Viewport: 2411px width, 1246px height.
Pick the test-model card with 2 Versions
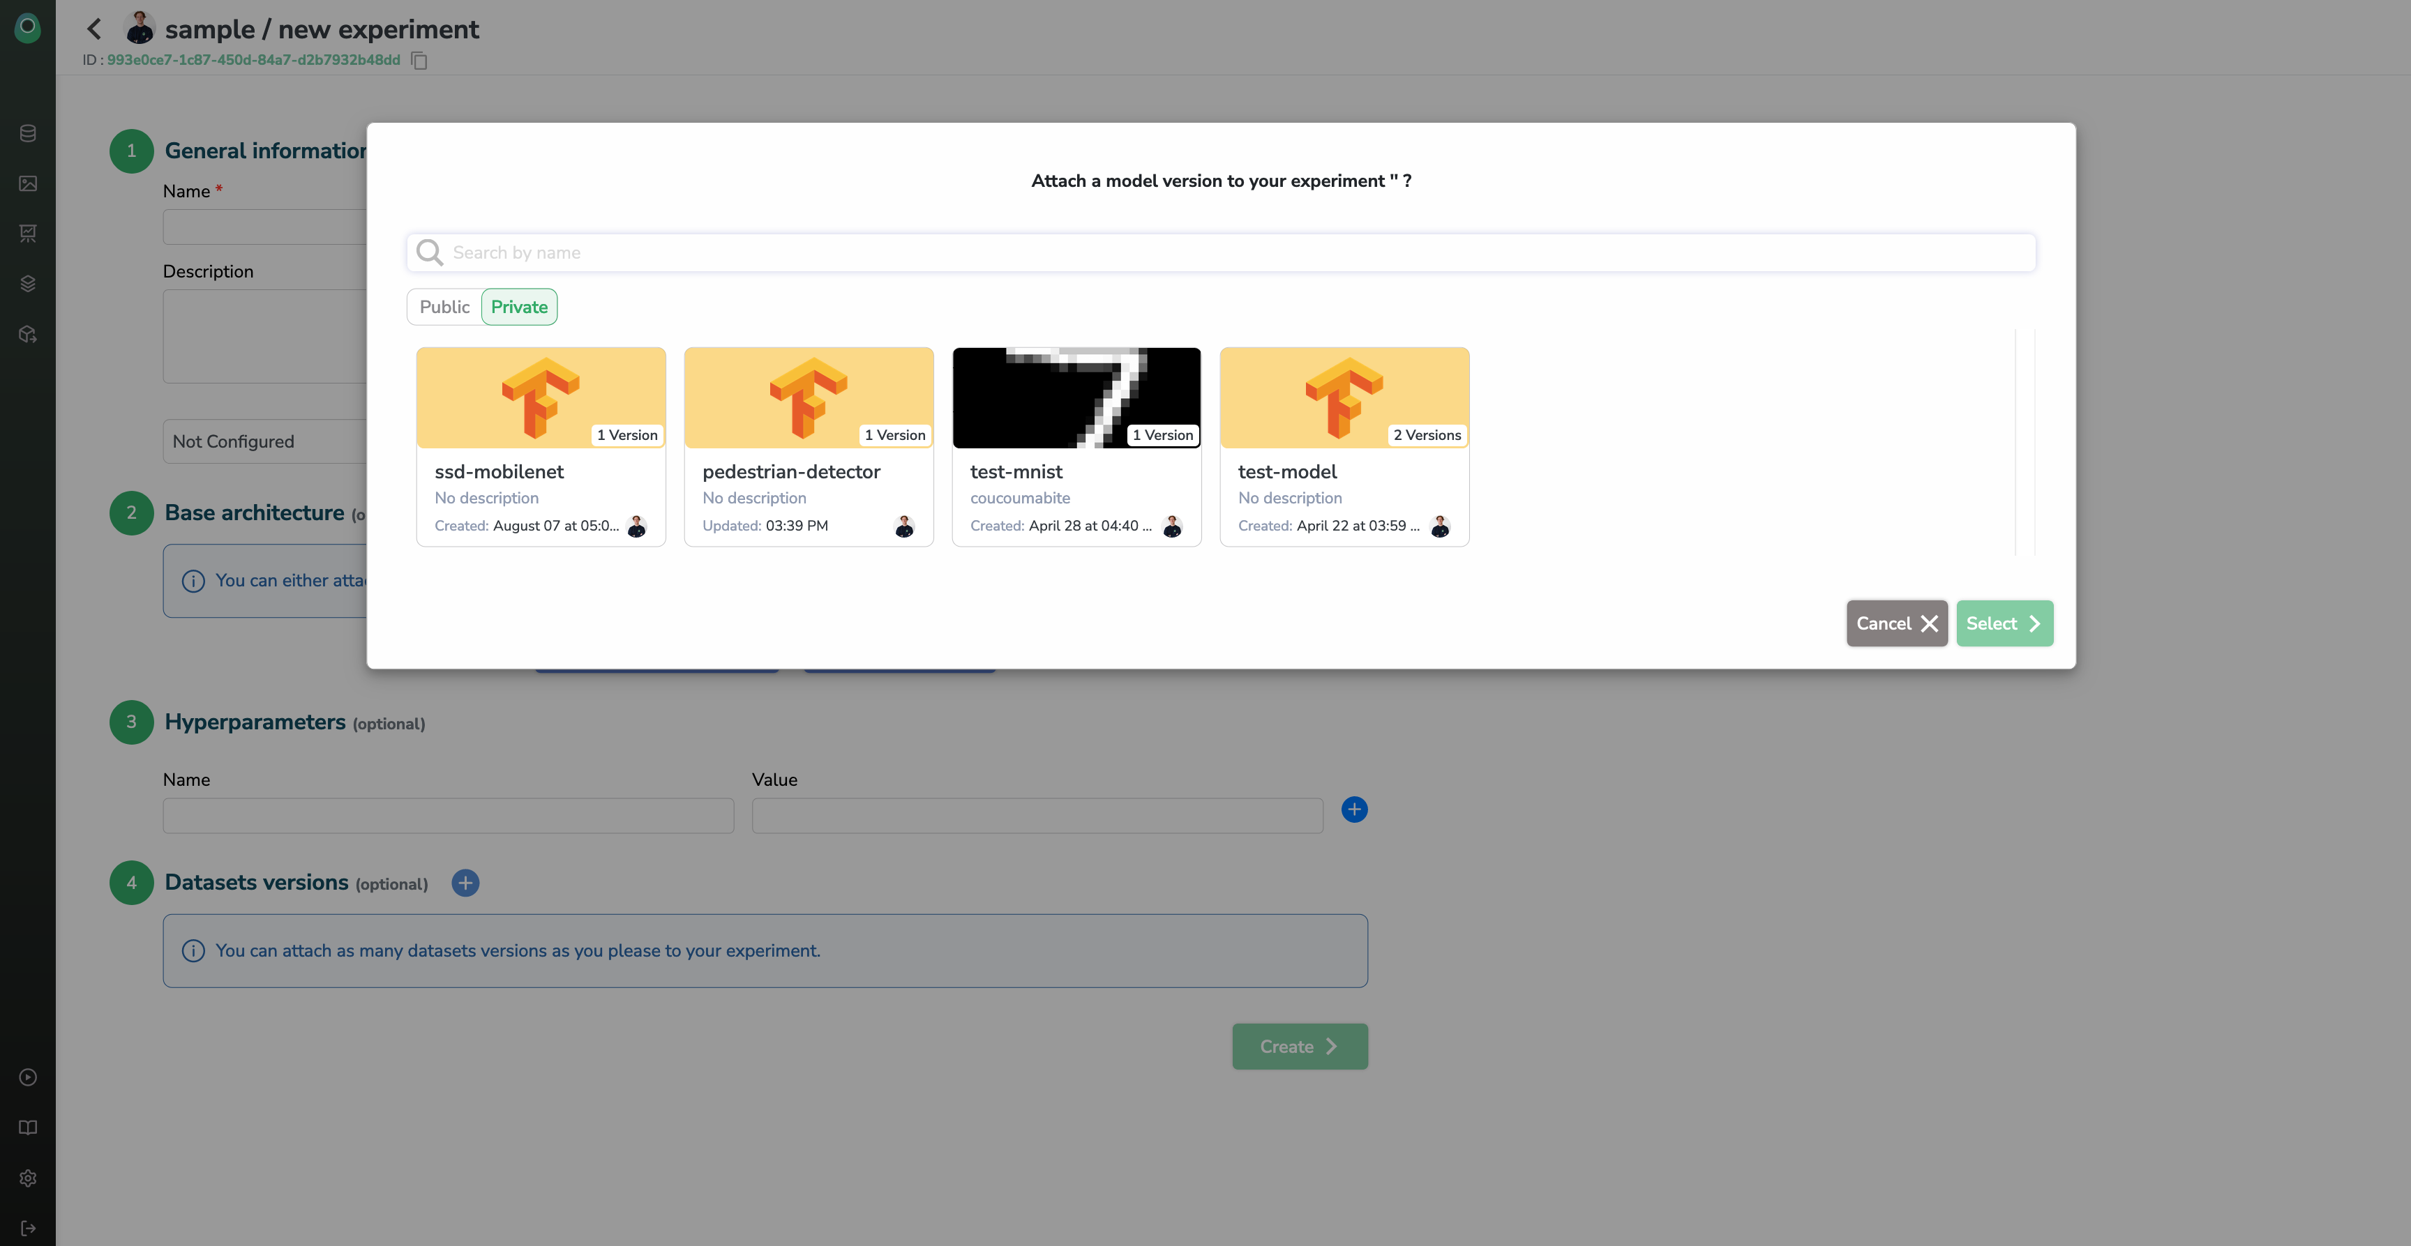[1344, 447]
